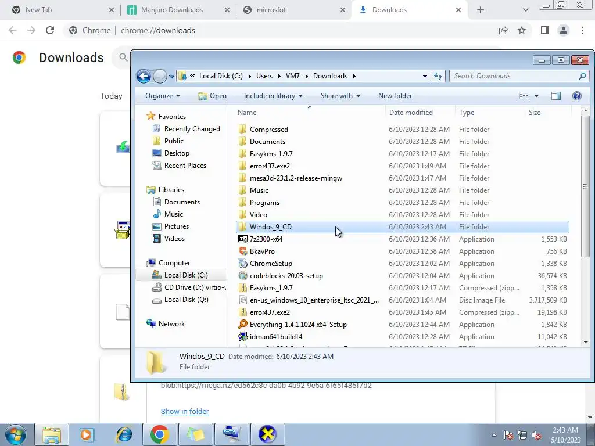Select Local Disk (C:) in navigation pane
Screen dimensions: 595x446
click(x=185, y=275)
